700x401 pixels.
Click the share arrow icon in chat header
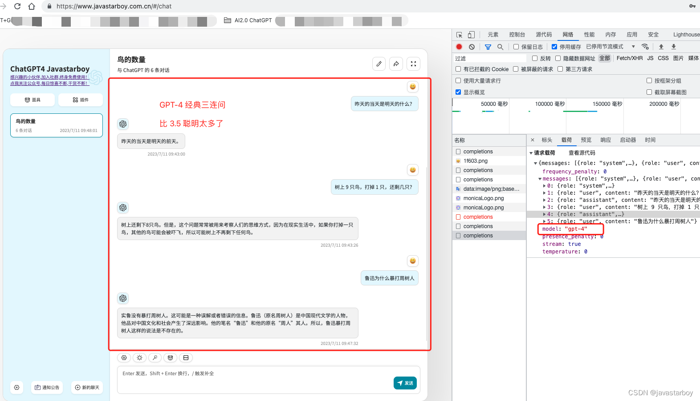click(x=396, y=64)
